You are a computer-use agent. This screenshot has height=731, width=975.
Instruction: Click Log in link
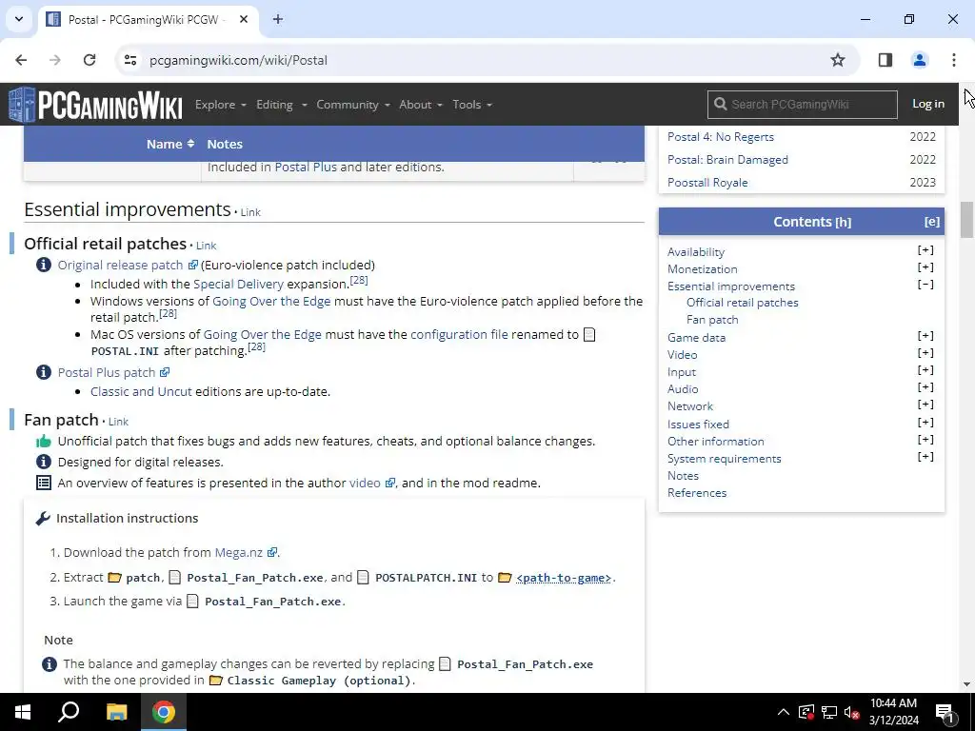tap(927, 104)
